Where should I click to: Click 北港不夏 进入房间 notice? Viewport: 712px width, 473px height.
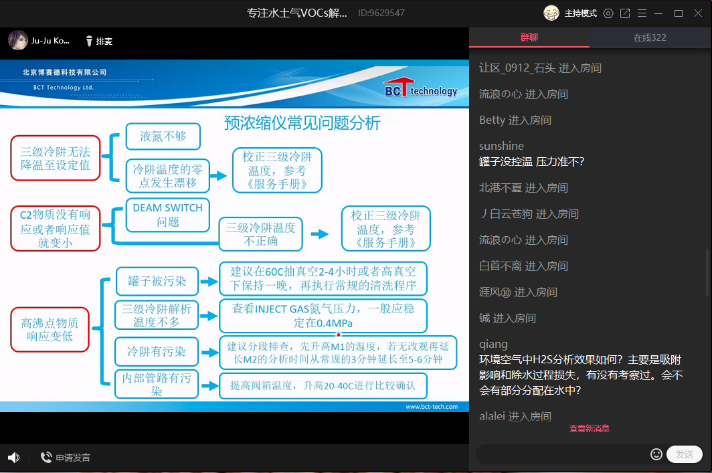[x=523, y=187]
